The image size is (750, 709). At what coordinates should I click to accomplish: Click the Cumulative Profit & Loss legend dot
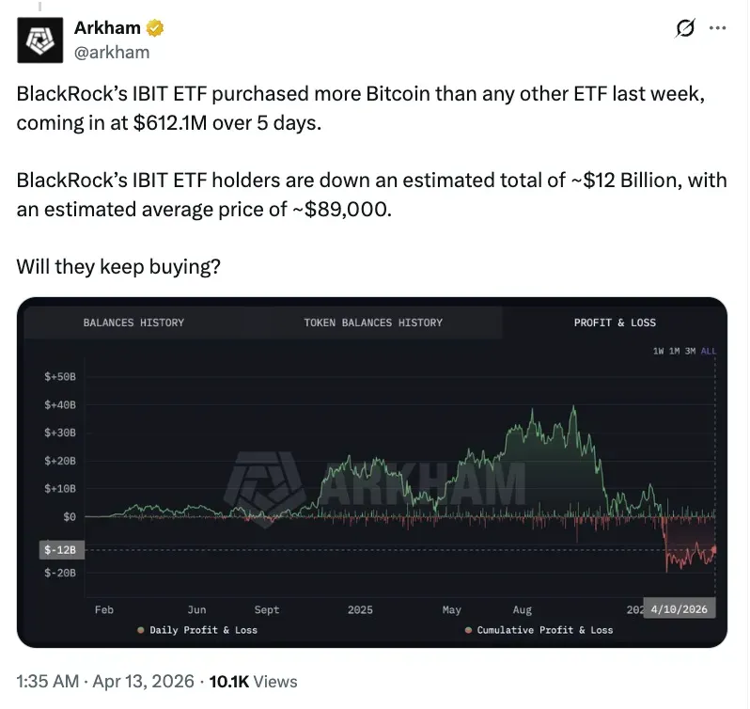point(468,630)
